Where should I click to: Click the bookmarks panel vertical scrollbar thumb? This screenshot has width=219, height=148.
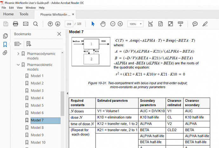62,103
